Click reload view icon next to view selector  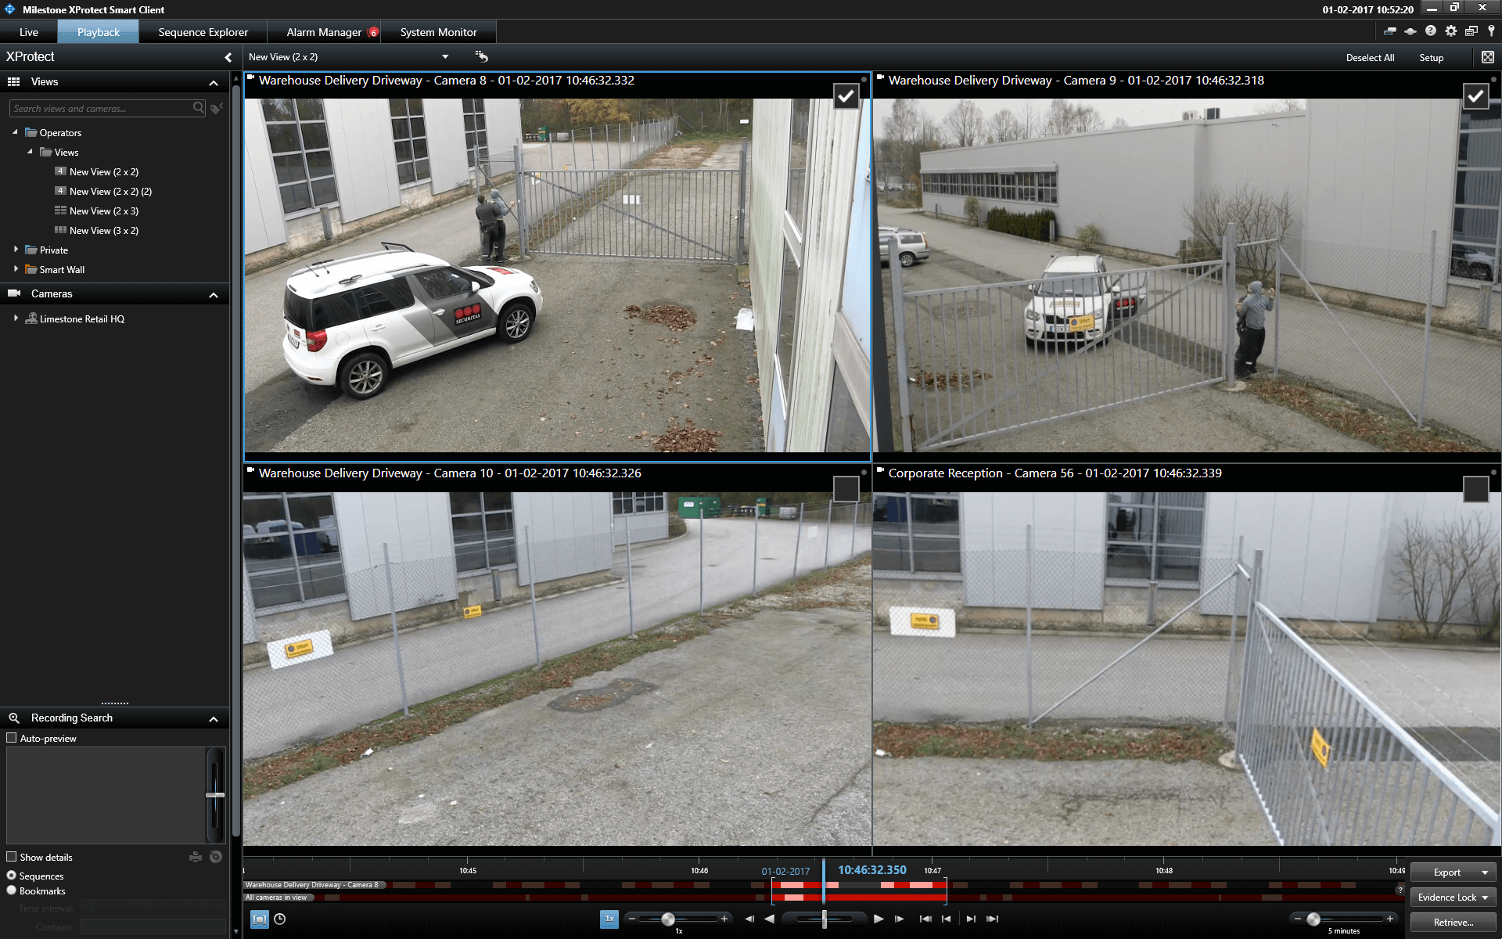481,56
